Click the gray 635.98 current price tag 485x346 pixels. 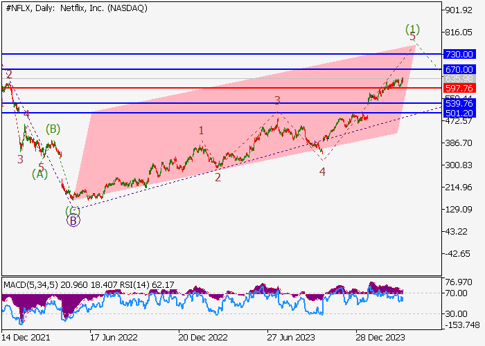[459, 79]
